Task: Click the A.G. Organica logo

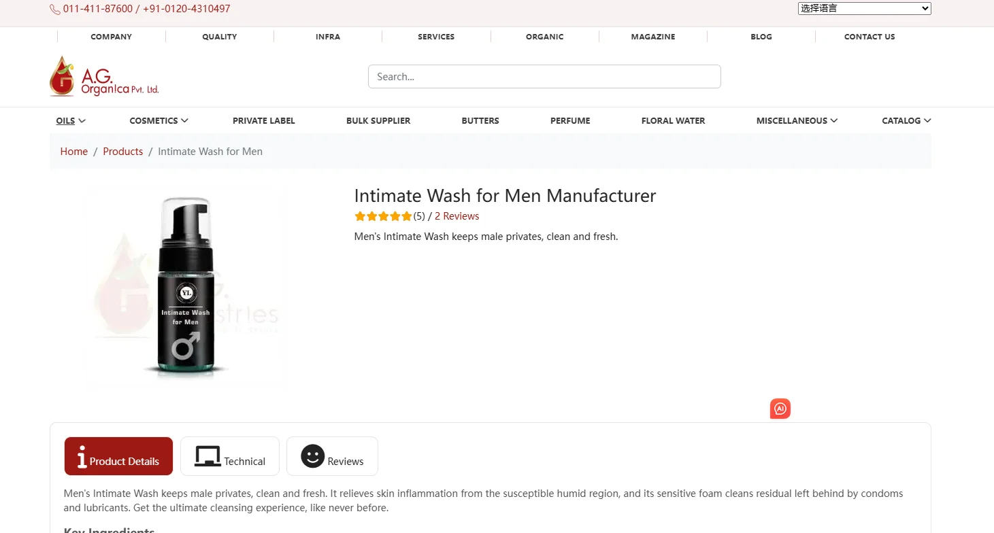Action: coord(102,75)
